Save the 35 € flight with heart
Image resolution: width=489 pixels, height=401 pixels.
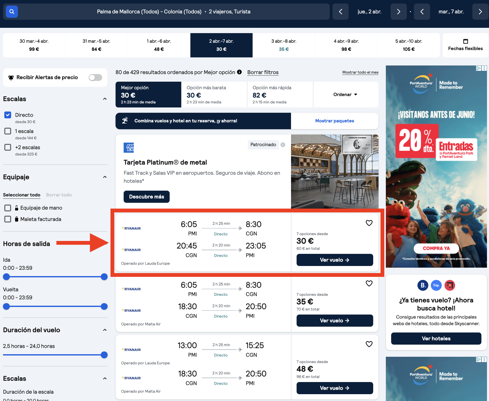coord(369,283)
